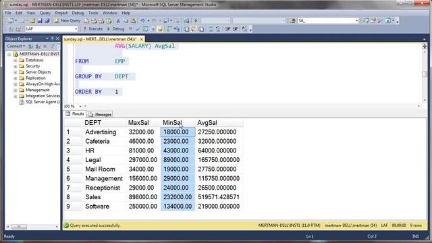Select the 898000.00 MaxSal cell
This screenshot has width=432, height=243.
[x=143, y=197]
